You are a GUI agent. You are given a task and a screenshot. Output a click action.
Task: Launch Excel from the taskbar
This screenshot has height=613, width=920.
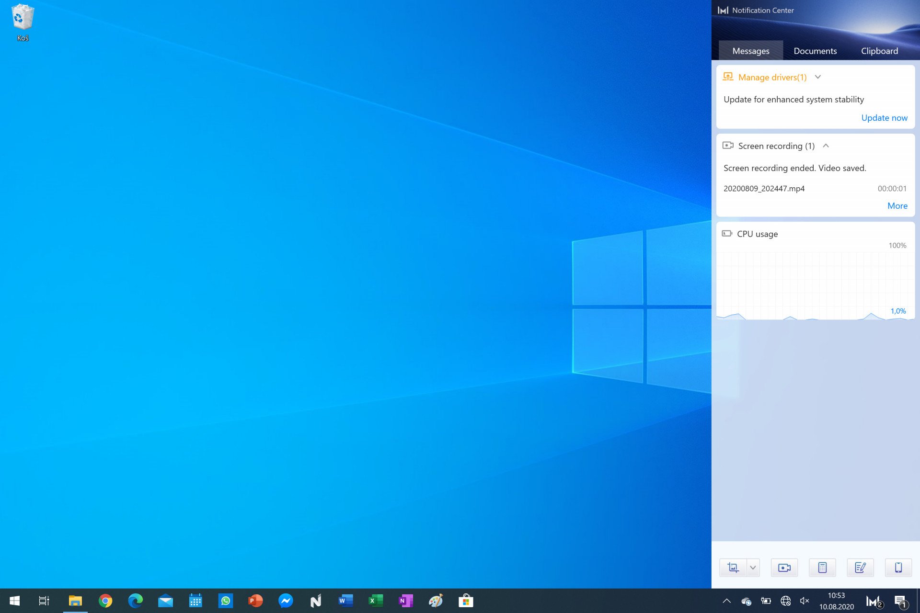(376, 601)
